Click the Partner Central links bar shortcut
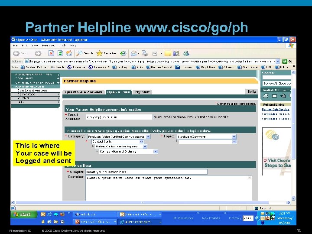The image size is (312, 234). point(159,67)
